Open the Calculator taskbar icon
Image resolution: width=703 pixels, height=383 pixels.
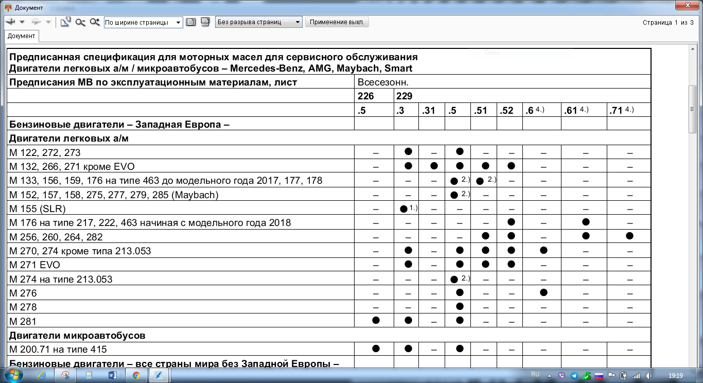(89, 375)
